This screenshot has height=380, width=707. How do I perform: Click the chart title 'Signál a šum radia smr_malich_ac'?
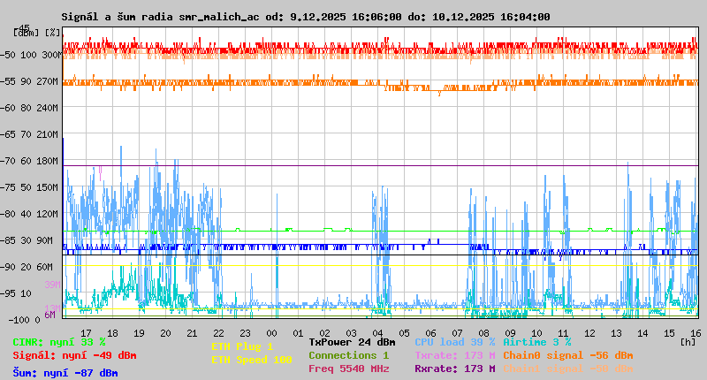tap(160, 17)
